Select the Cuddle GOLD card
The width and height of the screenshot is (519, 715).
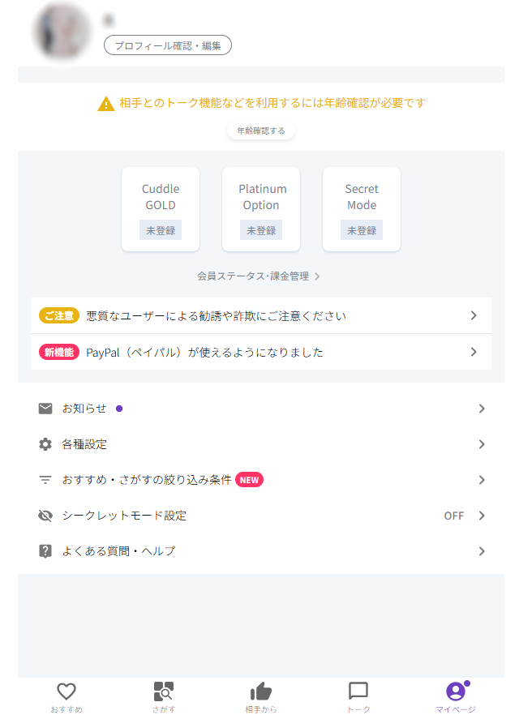point(161,209)
